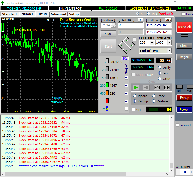Image resolution: width=193 pixels, height=177 pixels.
Task: Select the verify radio option
Action: coord(160,67)
